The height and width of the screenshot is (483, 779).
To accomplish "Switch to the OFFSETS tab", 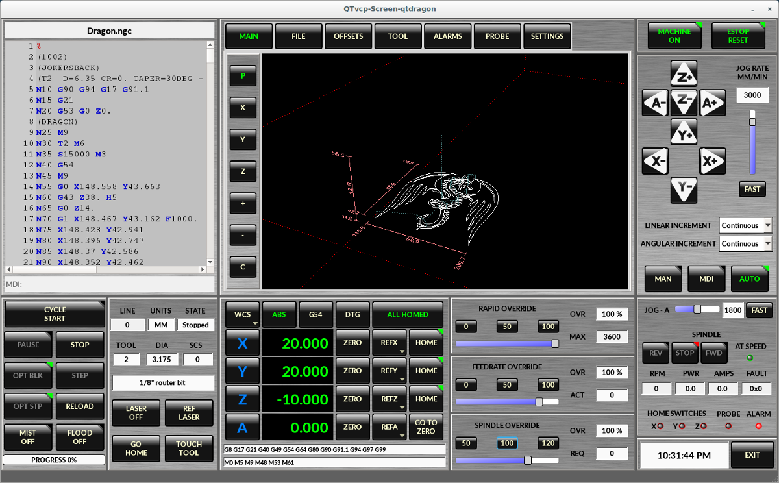I will point(348,36).
